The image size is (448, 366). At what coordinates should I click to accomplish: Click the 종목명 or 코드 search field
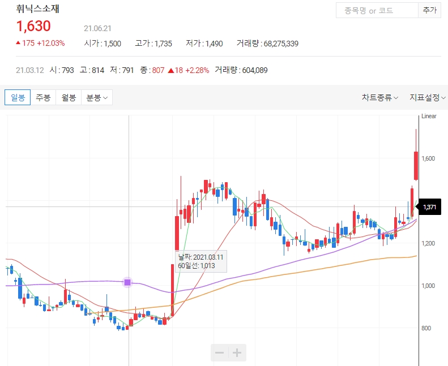click(377, 11)
